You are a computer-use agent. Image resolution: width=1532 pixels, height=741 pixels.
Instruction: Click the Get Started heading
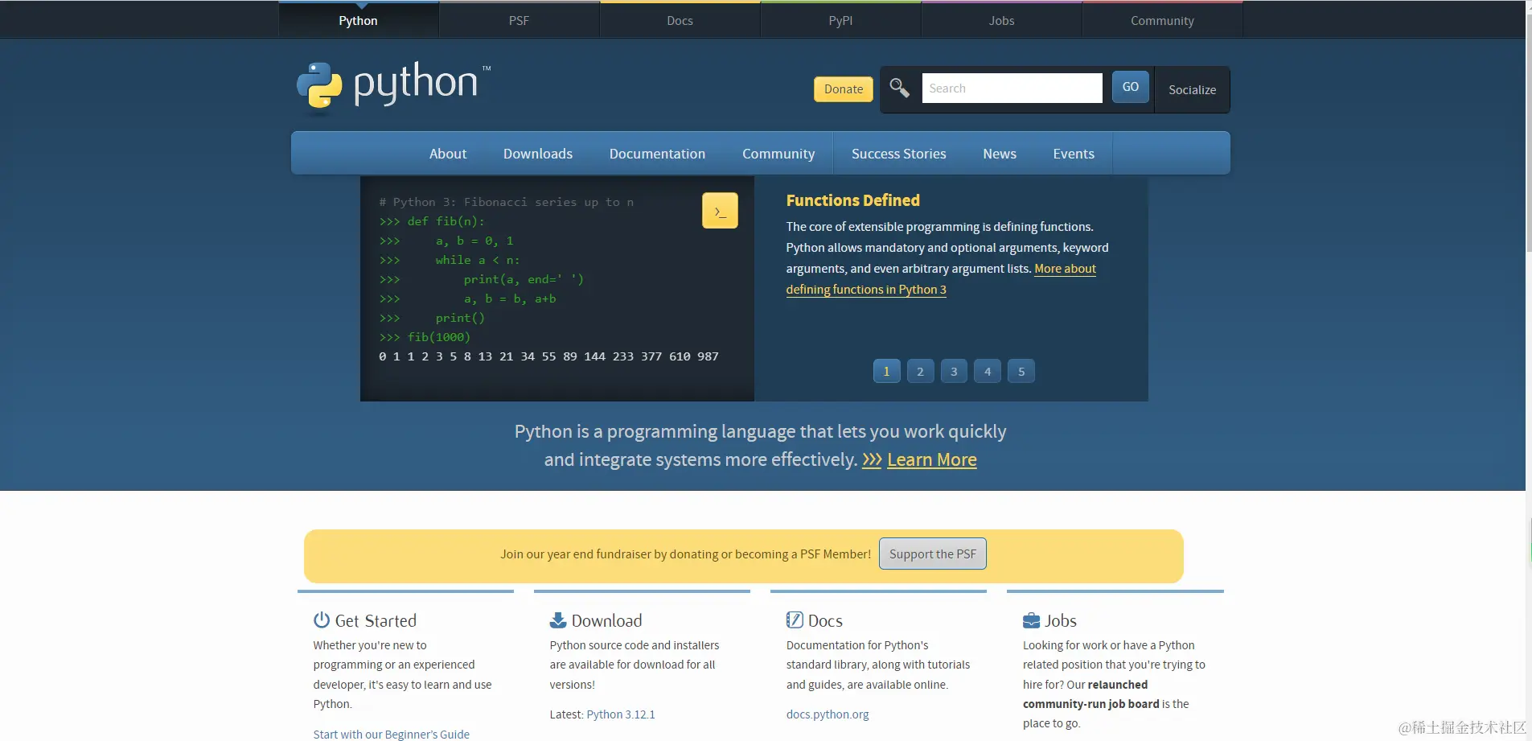click(376, 620)
